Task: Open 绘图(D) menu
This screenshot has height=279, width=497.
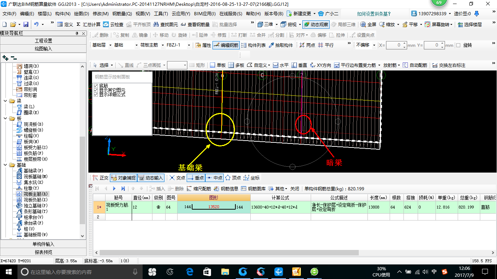Action: [81, 14]
